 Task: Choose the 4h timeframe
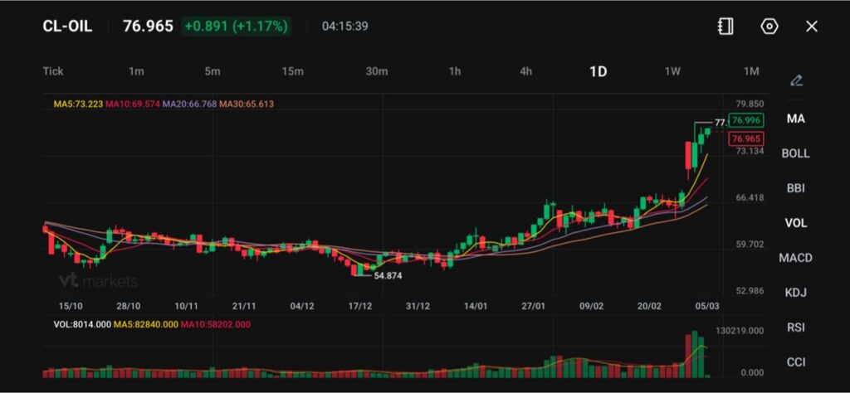point(525,71)
